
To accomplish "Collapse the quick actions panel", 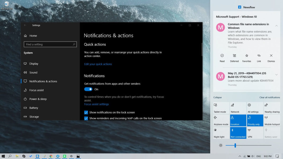I will click(217, 97).
